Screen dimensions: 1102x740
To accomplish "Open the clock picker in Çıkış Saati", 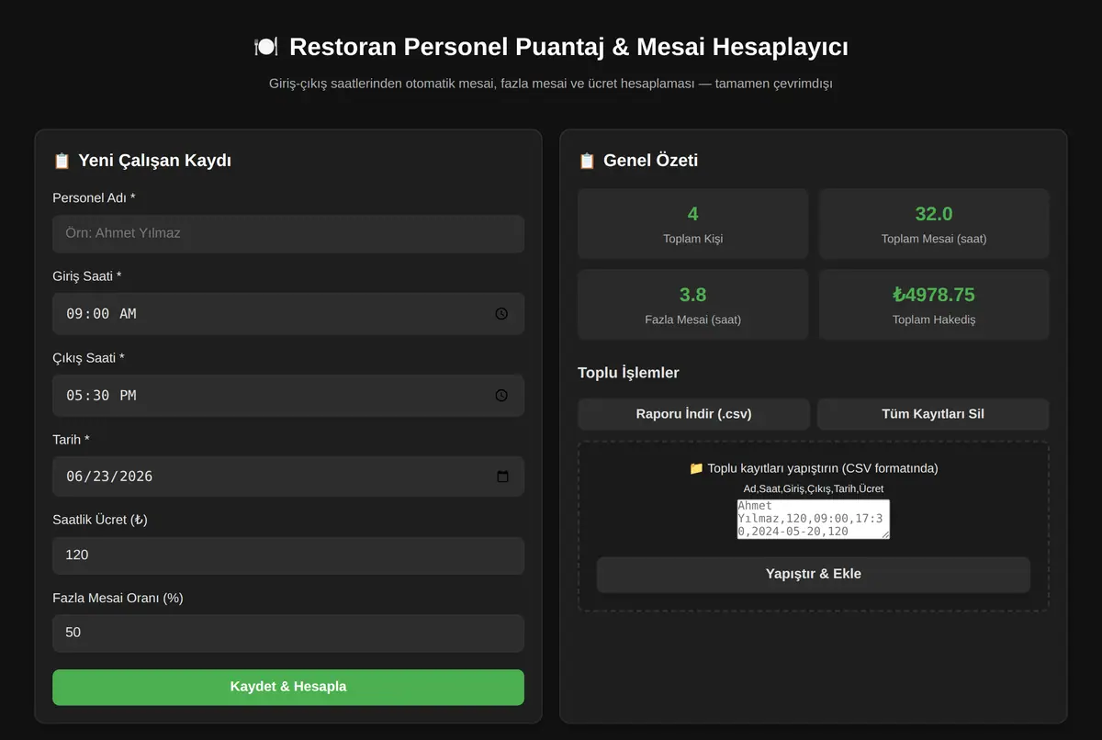I will tap(501, 396).
